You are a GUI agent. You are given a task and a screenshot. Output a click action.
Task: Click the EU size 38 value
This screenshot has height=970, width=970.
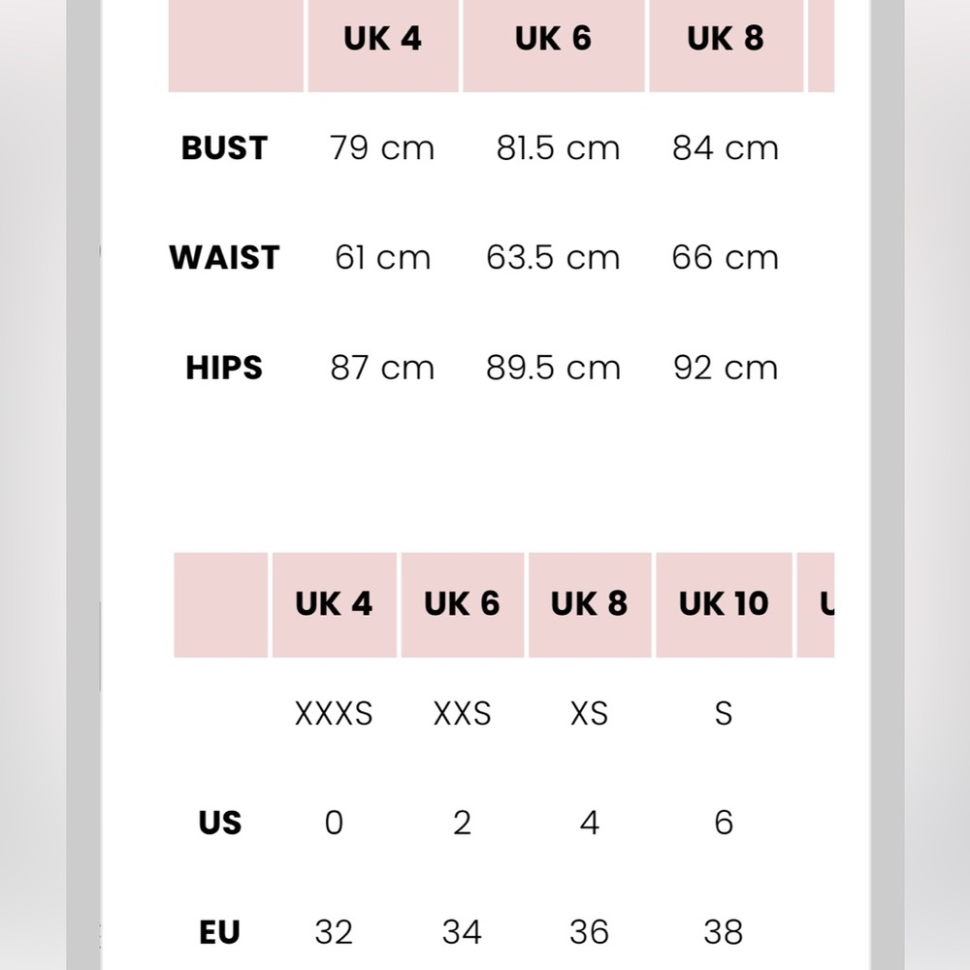coord(724,932)
